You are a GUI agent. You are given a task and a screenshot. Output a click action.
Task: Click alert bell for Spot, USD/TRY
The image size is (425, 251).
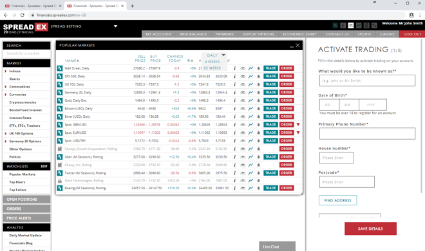pos(259,141)
